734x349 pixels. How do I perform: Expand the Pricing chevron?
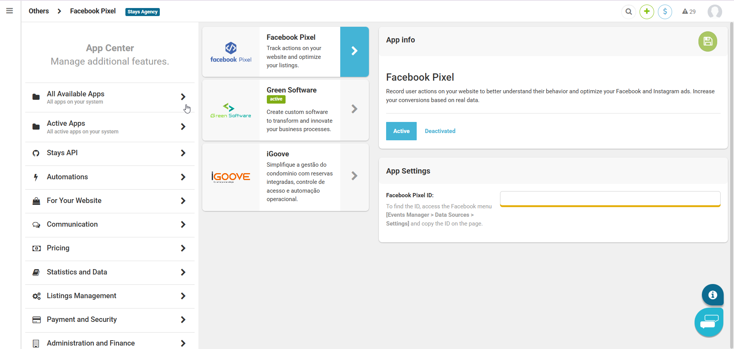[183, 248]
